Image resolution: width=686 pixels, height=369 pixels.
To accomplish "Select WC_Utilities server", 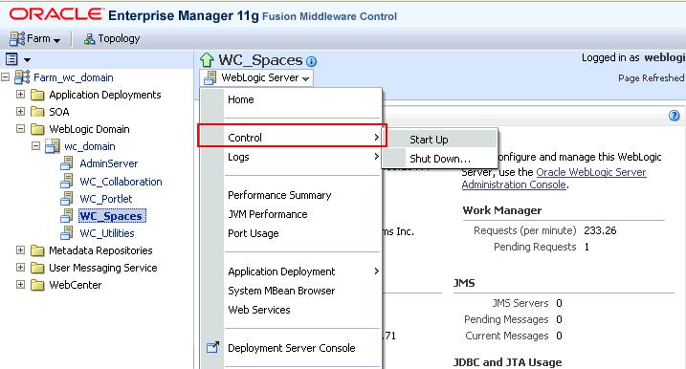I will pyautogui.click(x=107, y=233).
